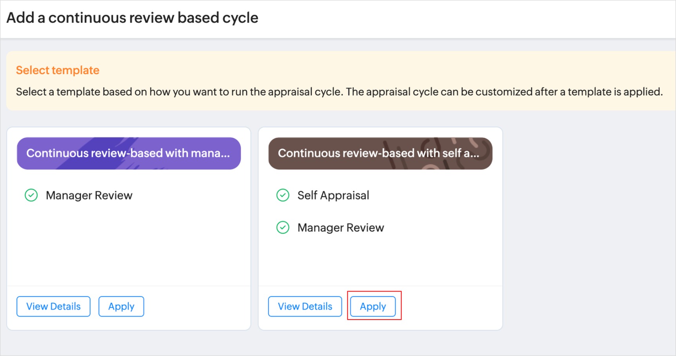Apply the manager-only review template
Screen dimensions: 676x356
click(121, 306)
